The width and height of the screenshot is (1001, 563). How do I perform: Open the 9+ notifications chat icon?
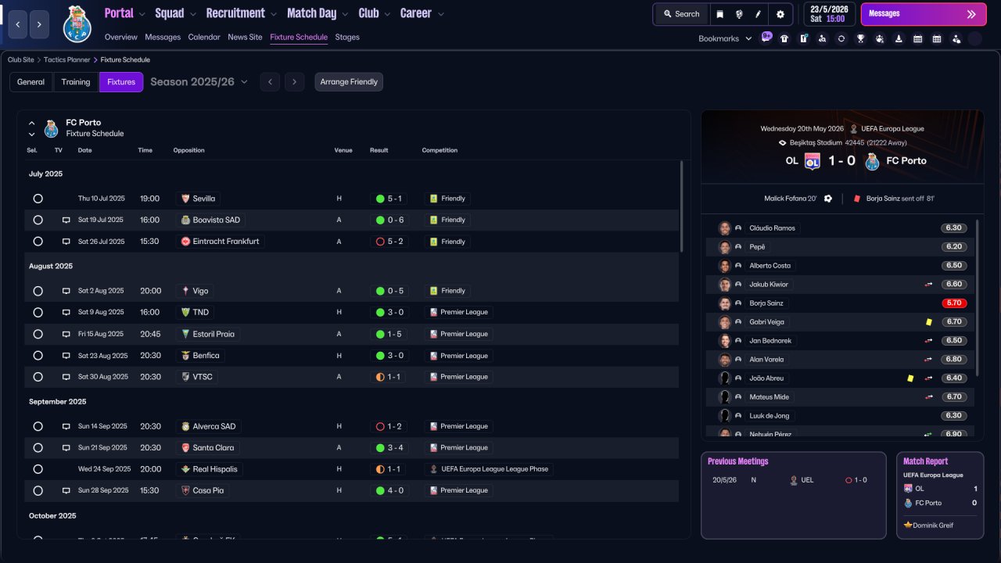pos(766,38)
